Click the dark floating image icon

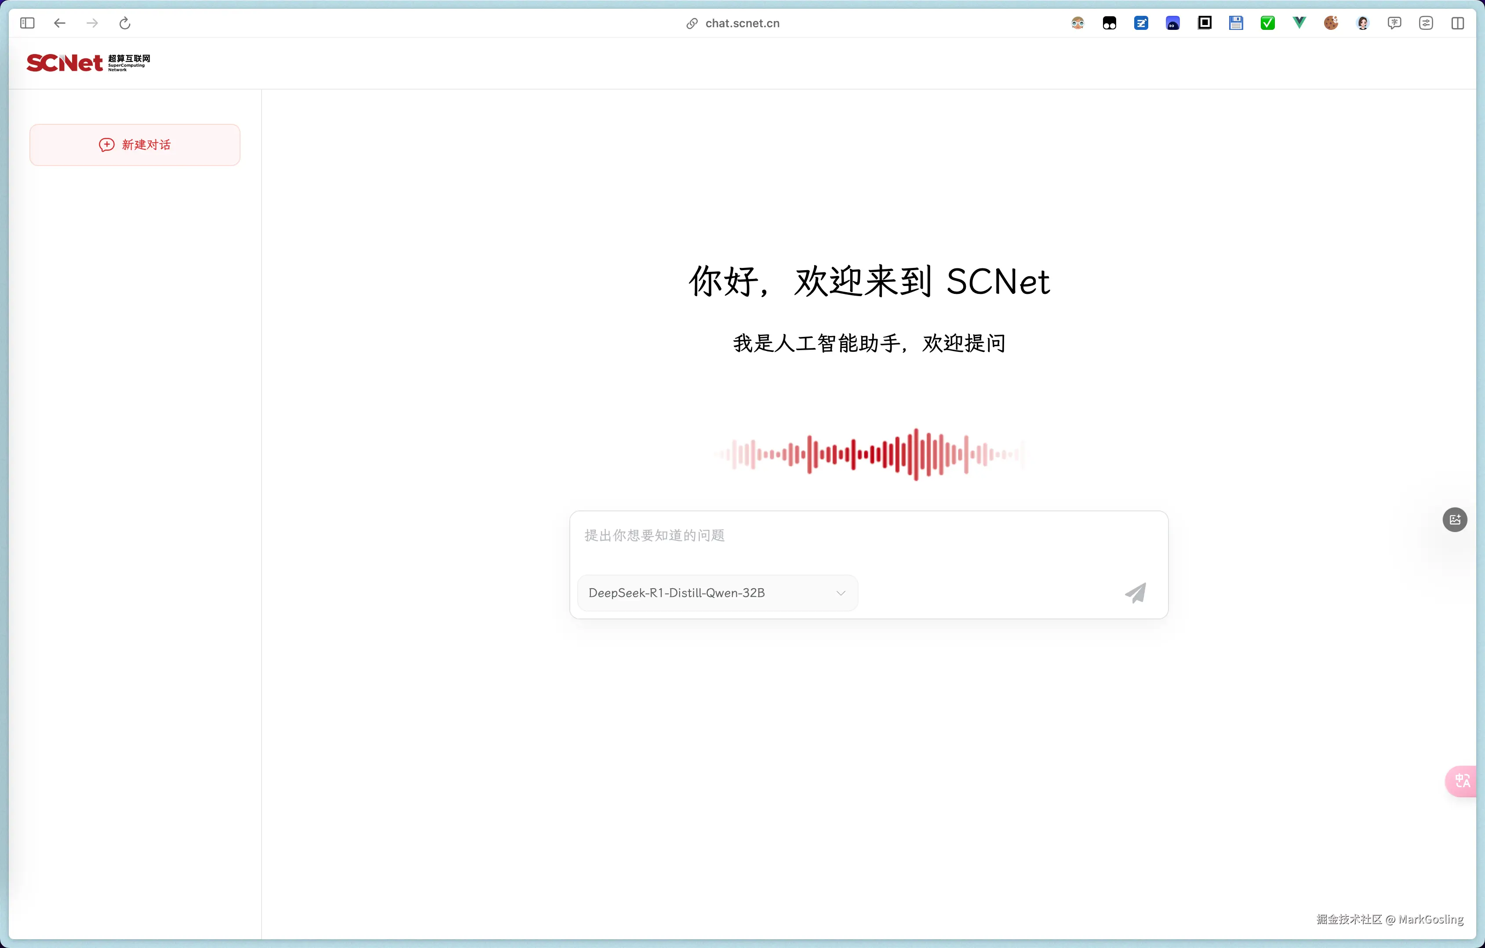pos(1455,520)
